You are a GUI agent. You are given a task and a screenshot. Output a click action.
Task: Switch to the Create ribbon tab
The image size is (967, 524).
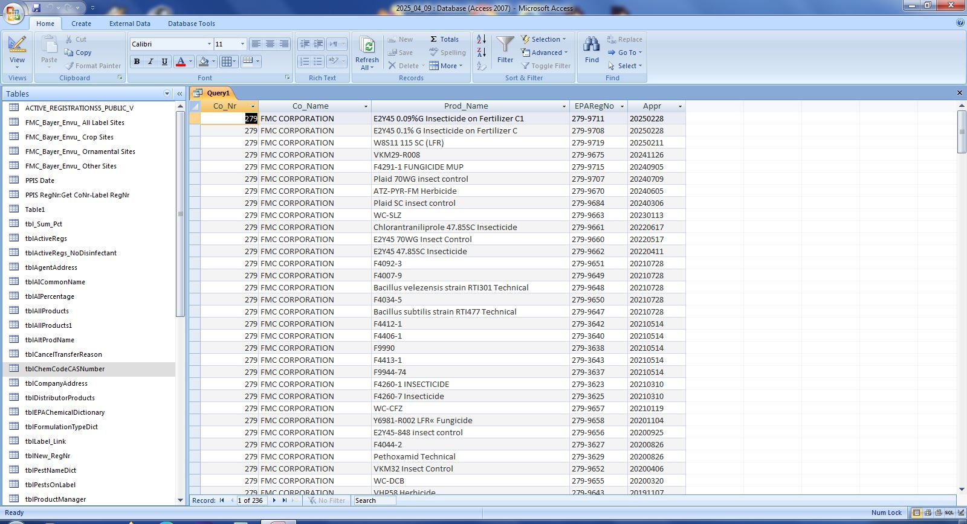(x=81, y=24)
